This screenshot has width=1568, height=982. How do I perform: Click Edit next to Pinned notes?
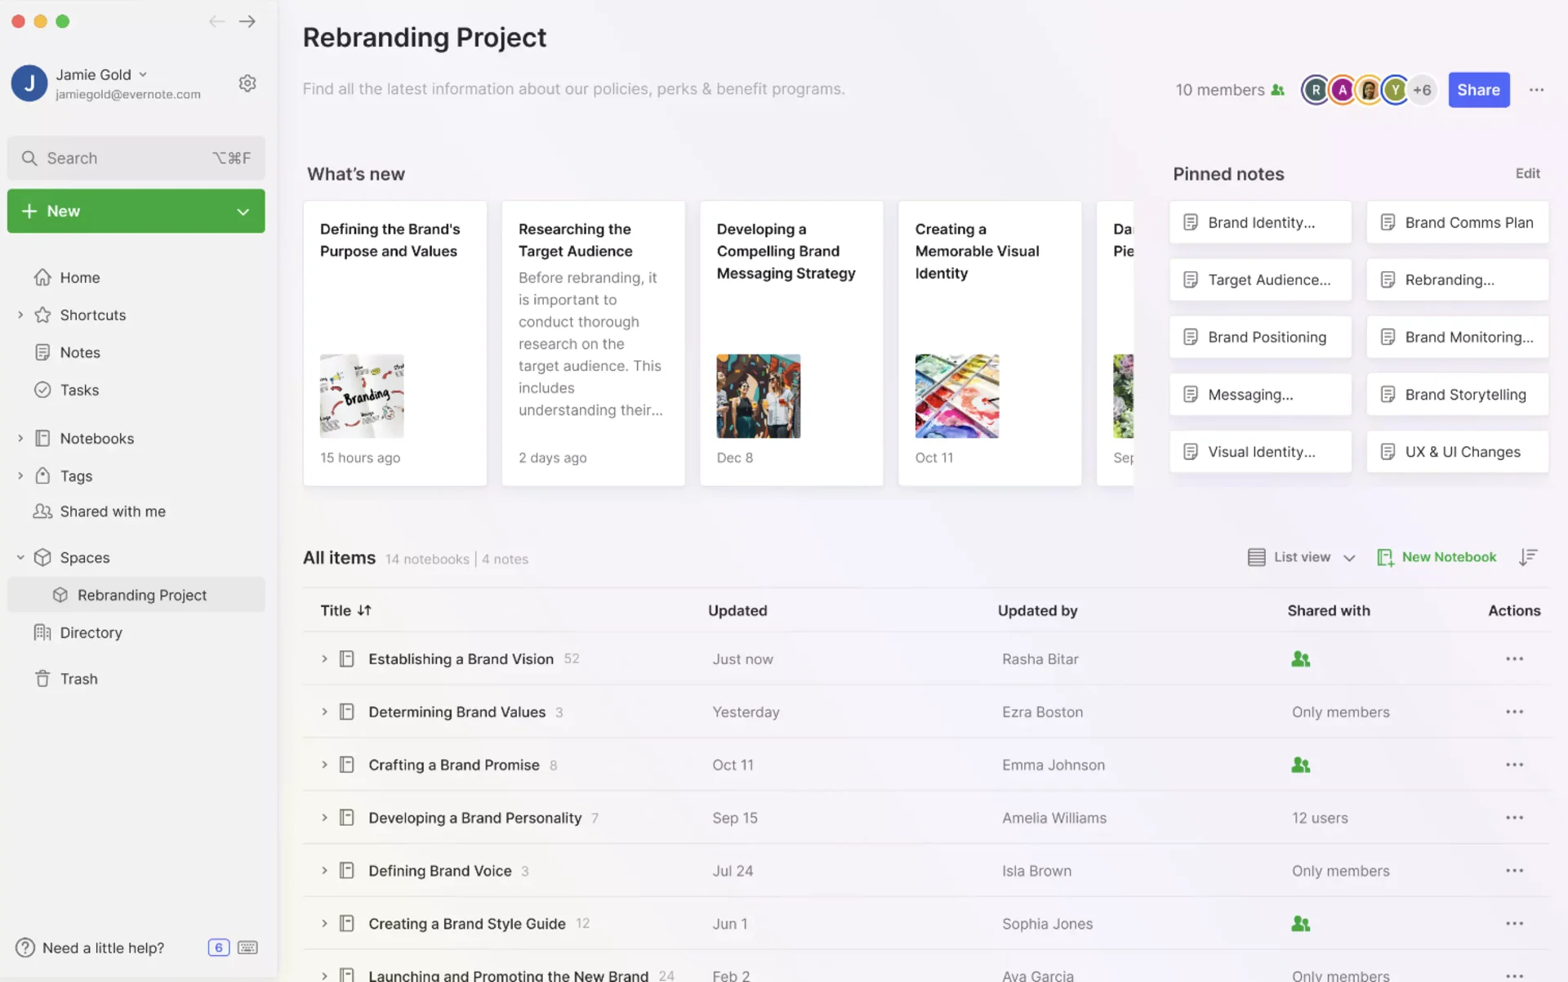pyautogui.click(x=1526, y=173)
